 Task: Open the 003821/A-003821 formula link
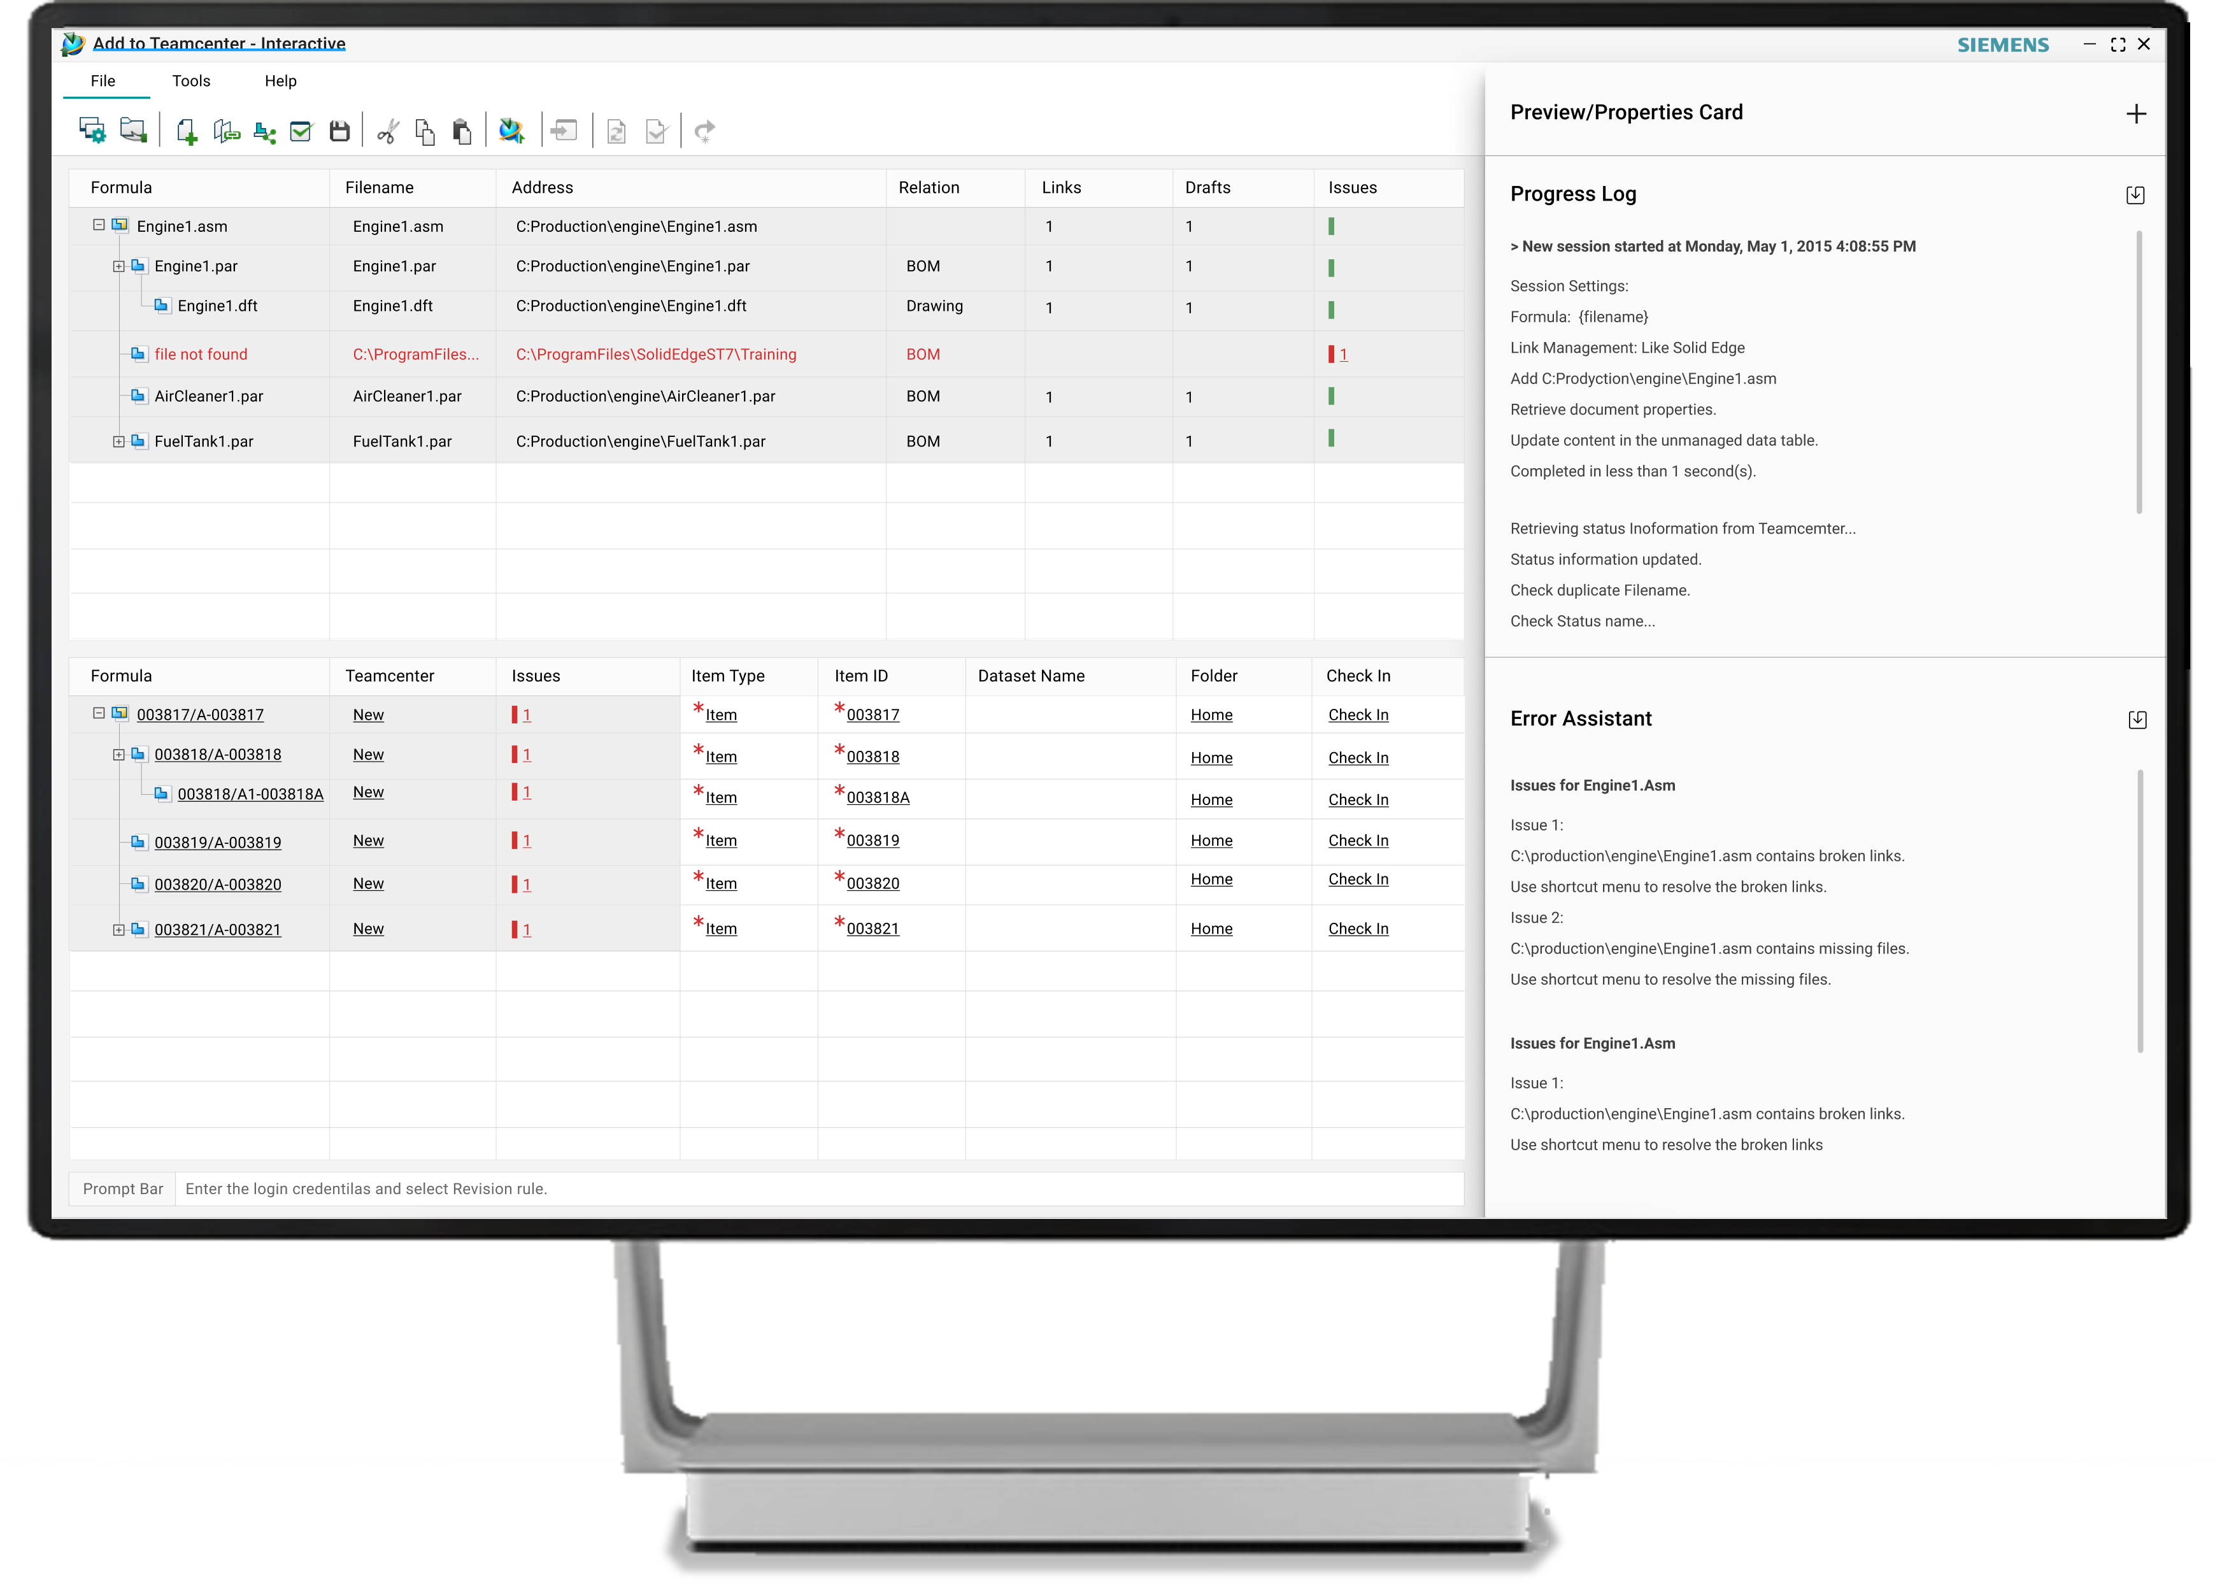(x=217, y=930)
